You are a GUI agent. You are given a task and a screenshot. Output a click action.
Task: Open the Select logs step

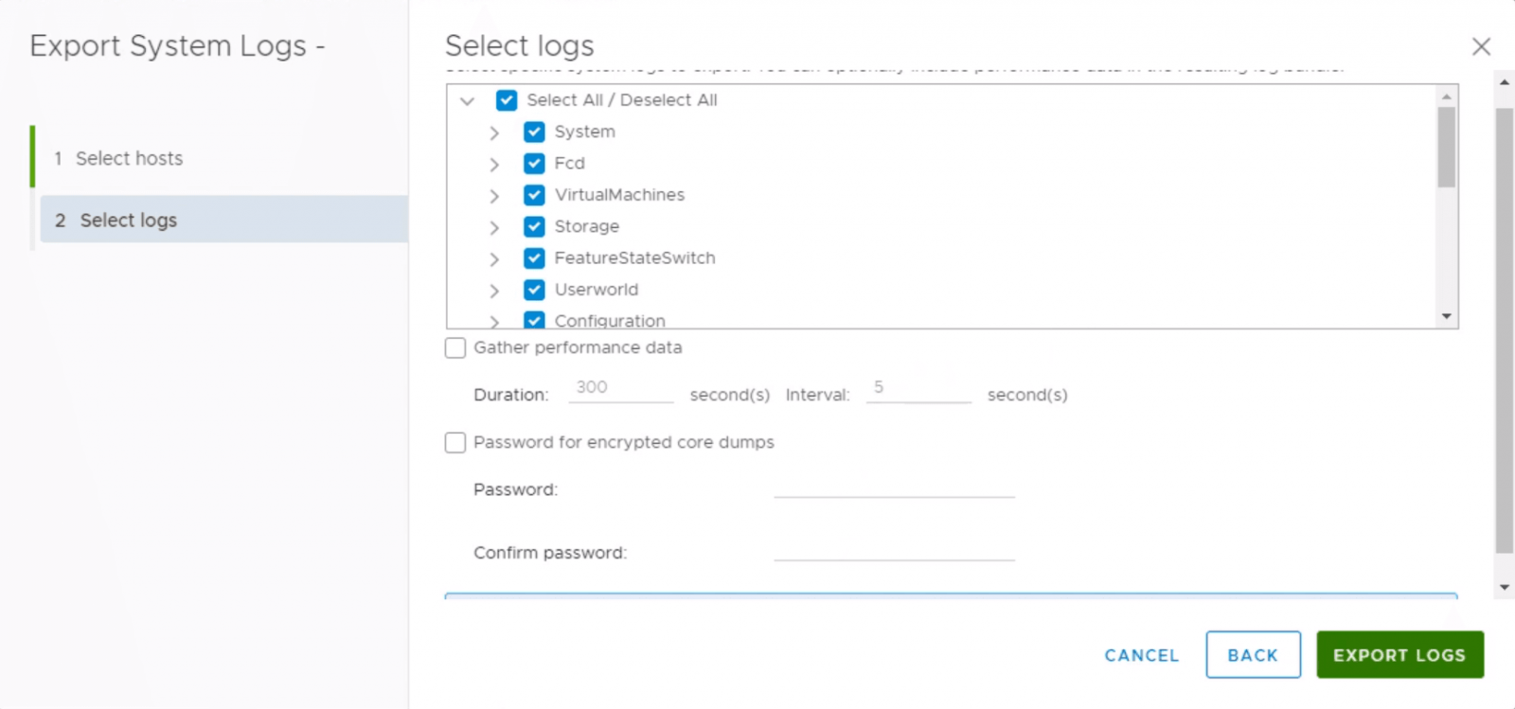pyautogui.click(x=129, y=221)
